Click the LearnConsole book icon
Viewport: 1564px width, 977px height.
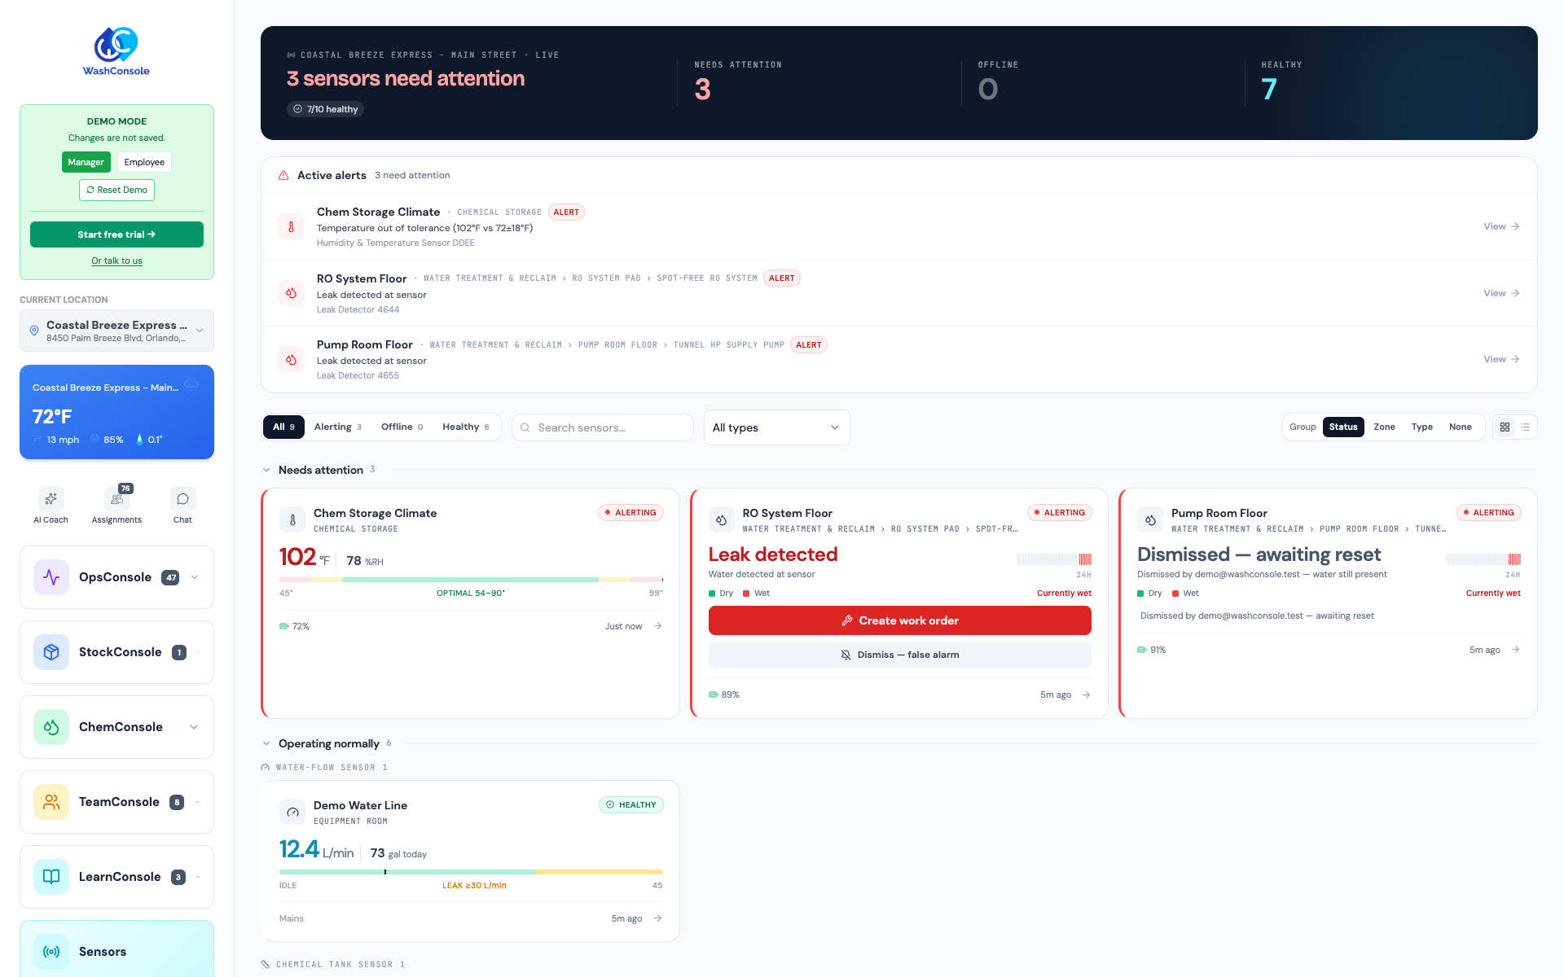pos(51,877)
